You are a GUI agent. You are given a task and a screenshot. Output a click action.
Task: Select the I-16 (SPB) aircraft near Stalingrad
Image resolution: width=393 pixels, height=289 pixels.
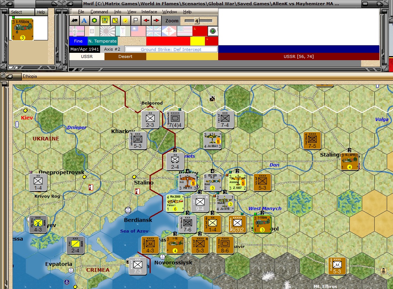coord(349,161)
